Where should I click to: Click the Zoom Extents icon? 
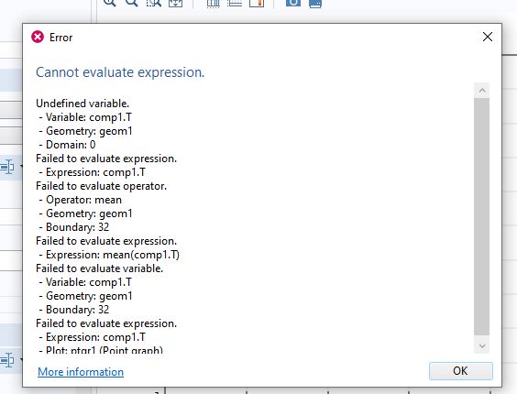click(x=175, y=3)
